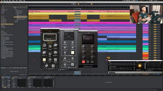
Task: Open the Max for Live category
Action: click(x=4, y=23)
